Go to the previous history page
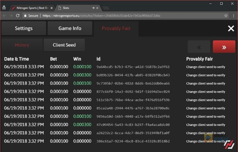The width and height of the screenshot is (238, 152). (x=199, y=47)
